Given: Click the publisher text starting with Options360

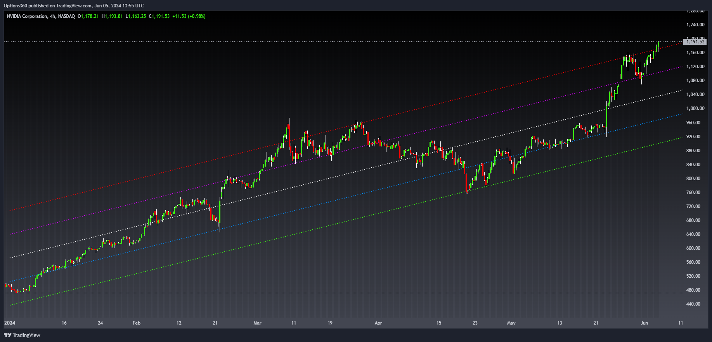Looking at the screenshot, I should point(74,6).
